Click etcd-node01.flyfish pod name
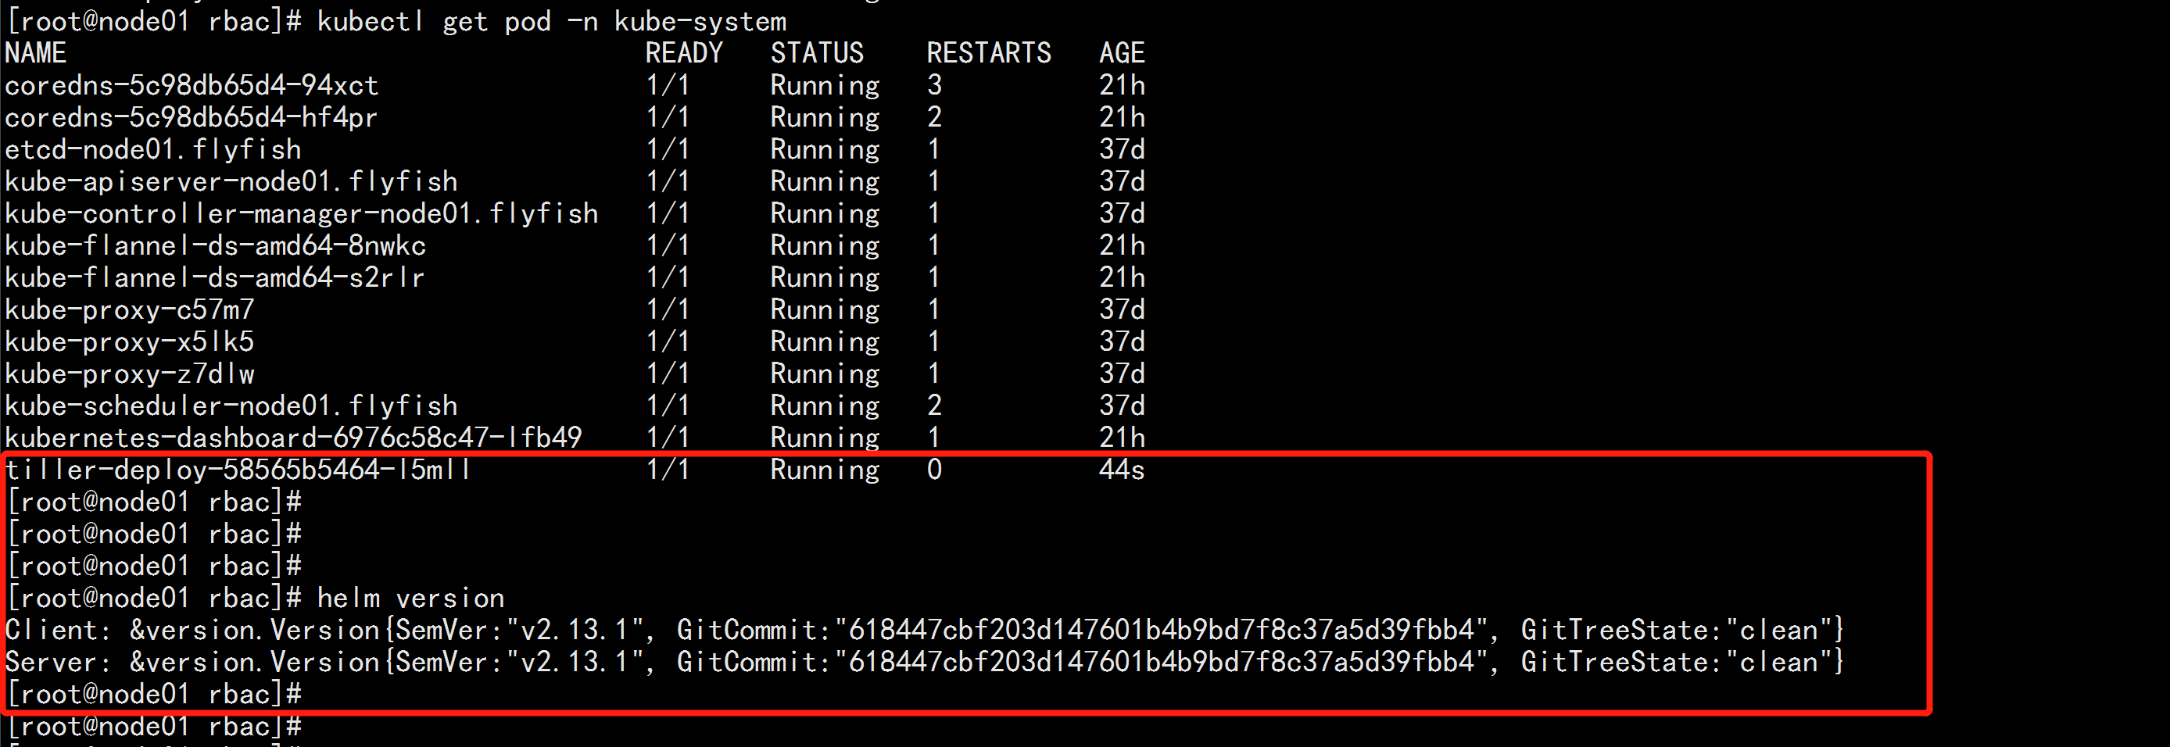The width and height of the screenshot is (2170, 747). coord(153,149)
